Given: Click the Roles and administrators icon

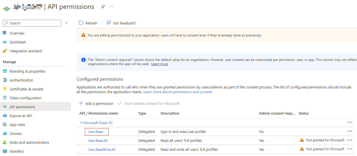Looking at the screenshot, I should pos(5,142).
